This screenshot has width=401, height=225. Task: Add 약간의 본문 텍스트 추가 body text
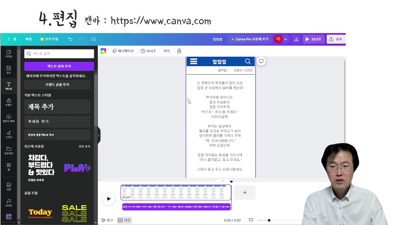coord(57,135)
